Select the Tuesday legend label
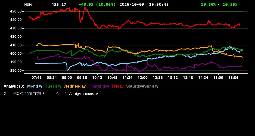The height and width of the screenshot is (136, 255). coord(53,86)
